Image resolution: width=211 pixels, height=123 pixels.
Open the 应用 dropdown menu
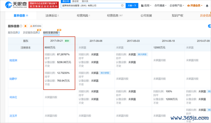(146, 6)
